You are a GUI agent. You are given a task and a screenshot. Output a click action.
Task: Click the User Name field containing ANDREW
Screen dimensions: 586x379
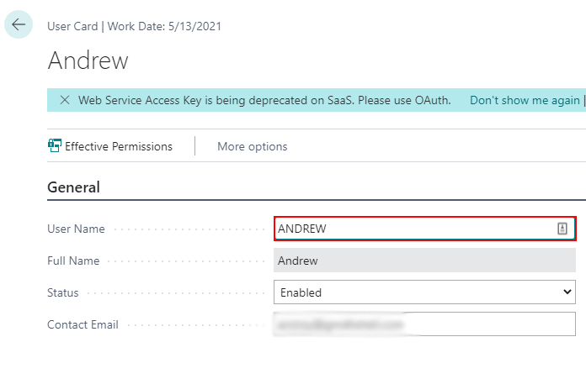pos(413,229)
